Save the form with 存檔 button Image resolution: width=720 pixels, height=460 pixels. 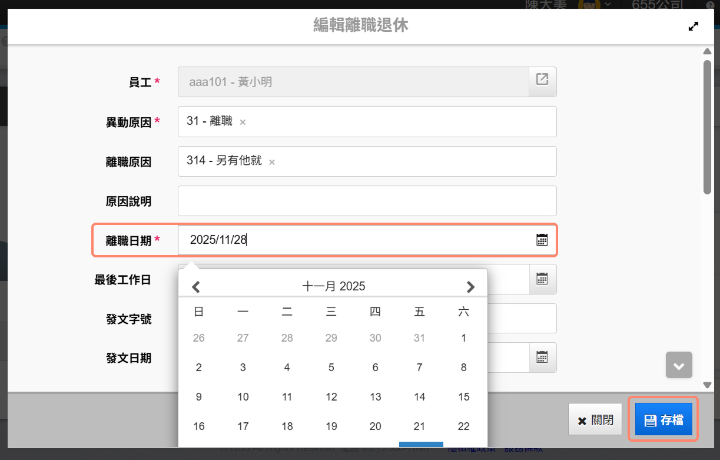coord(663,420)
